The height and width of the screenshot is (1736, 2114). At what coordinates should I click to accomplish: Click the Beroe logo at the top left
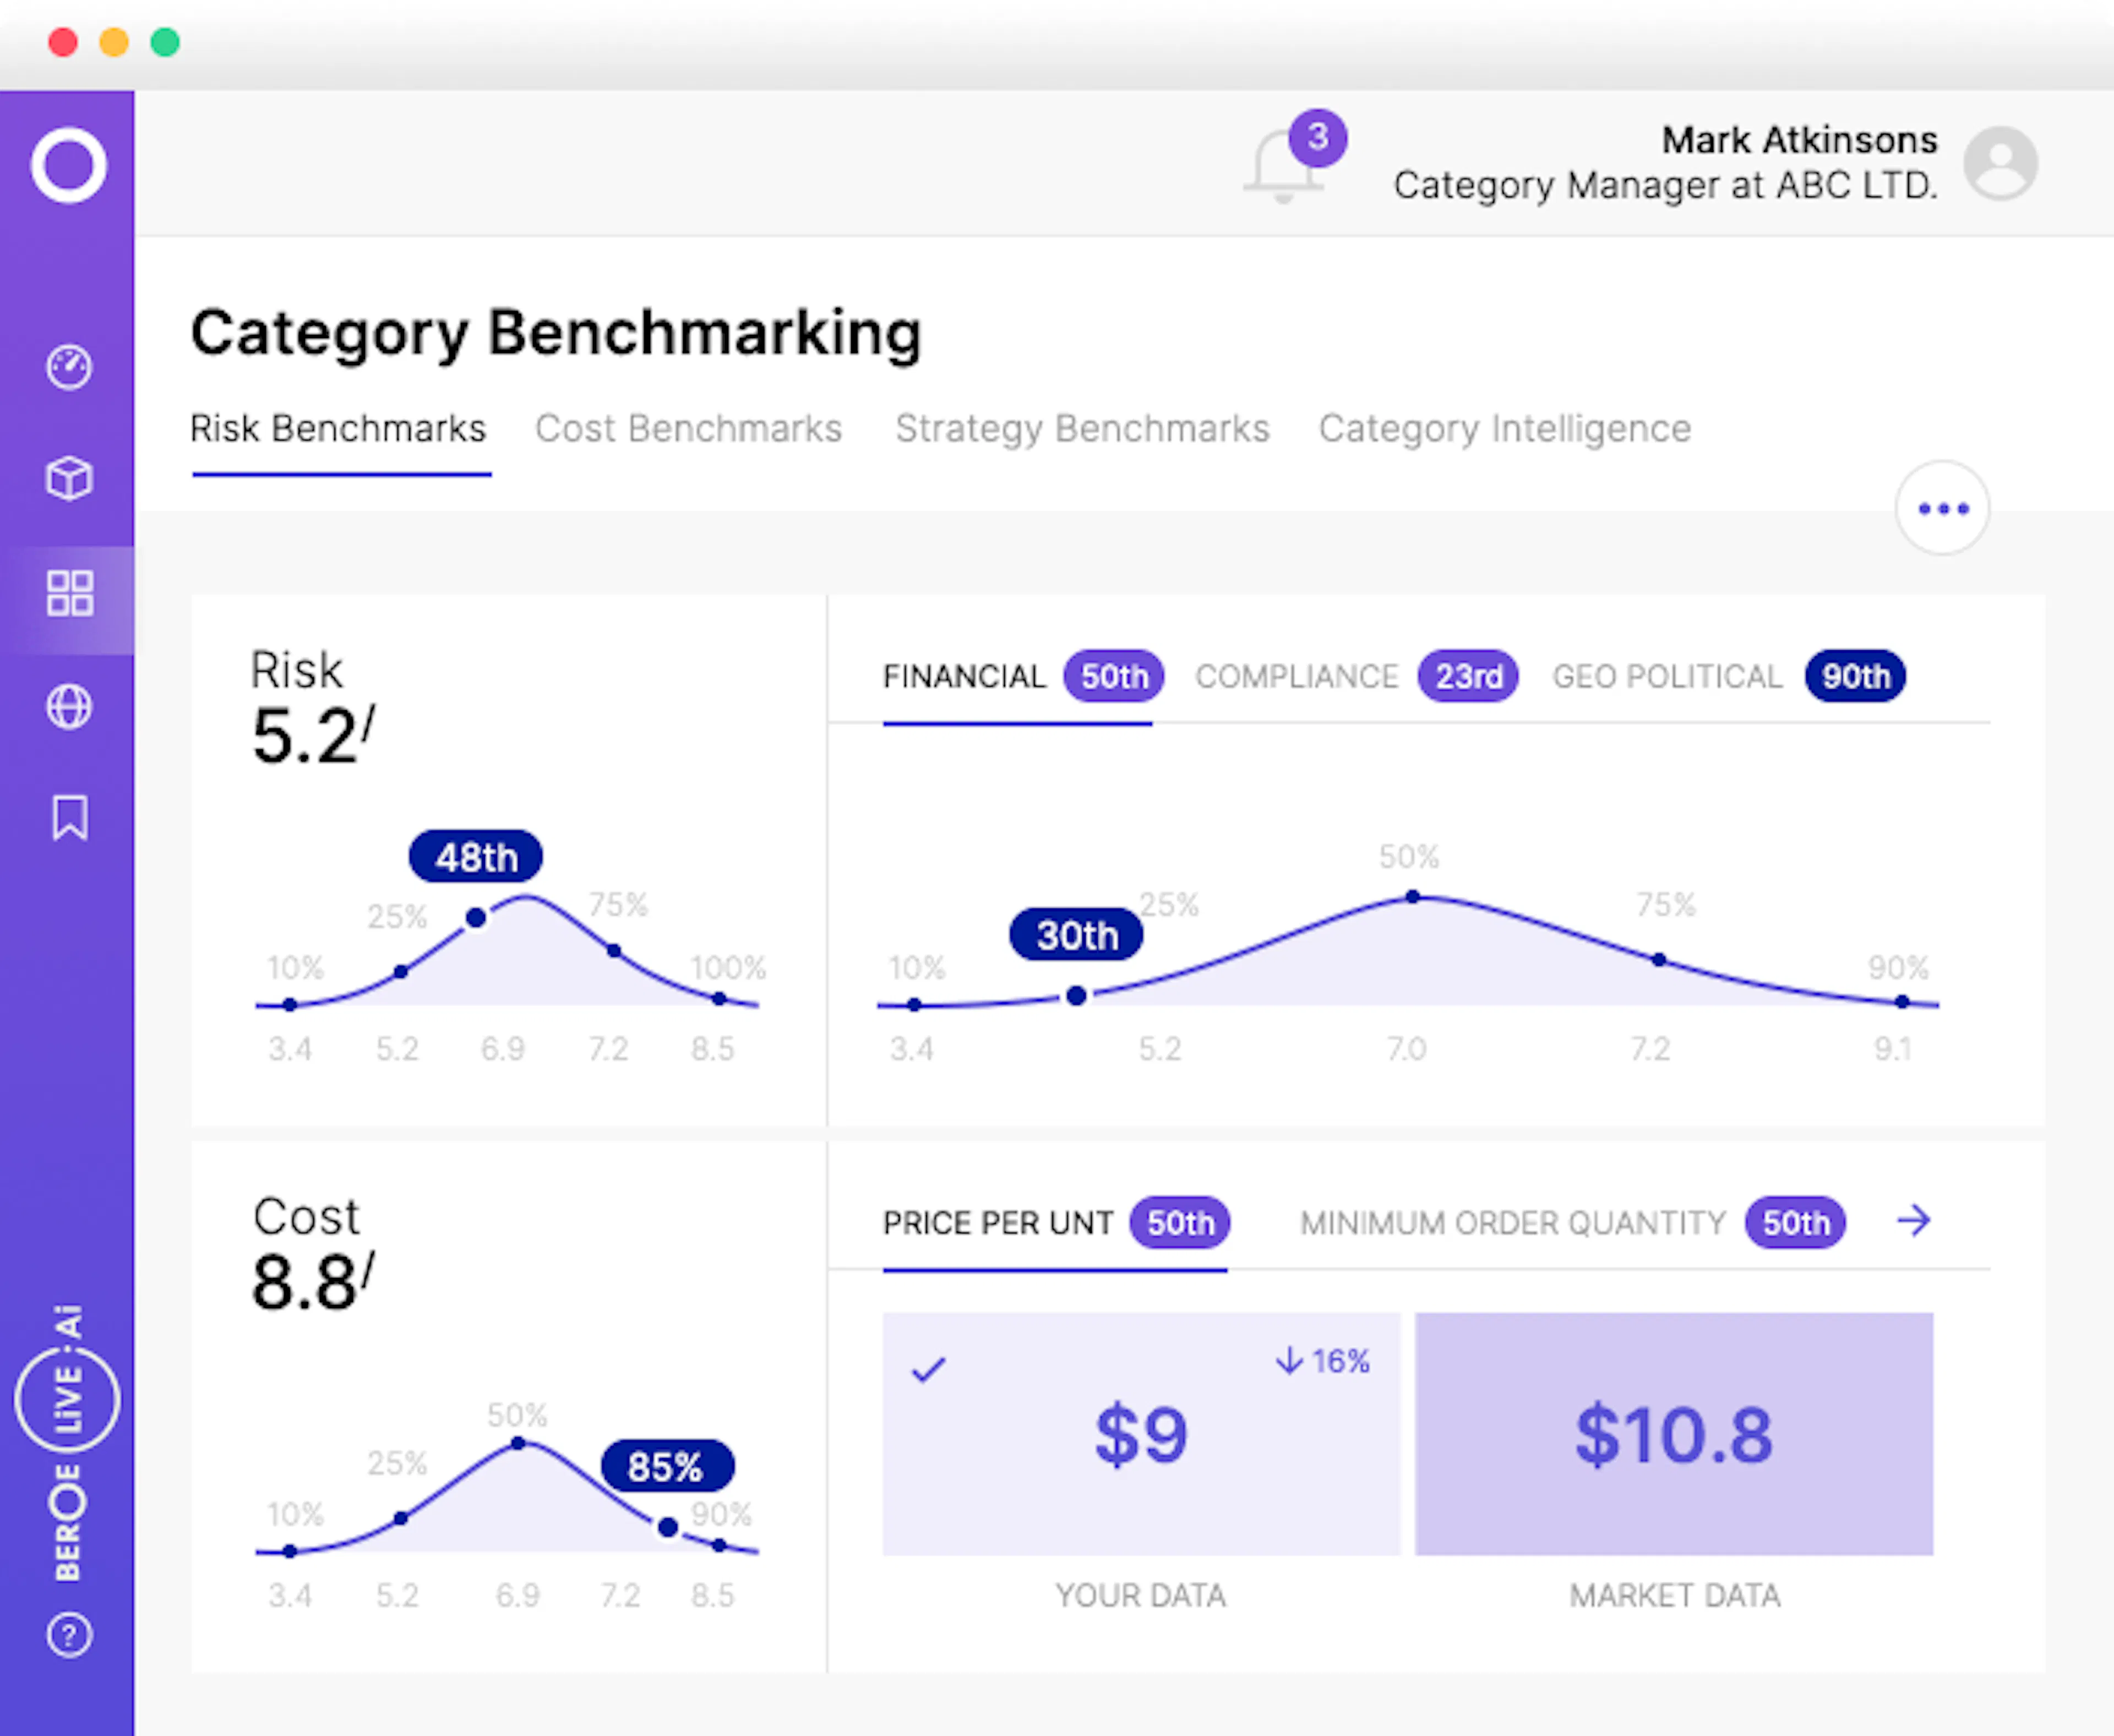pyautogui.click(x=70, y=165)
